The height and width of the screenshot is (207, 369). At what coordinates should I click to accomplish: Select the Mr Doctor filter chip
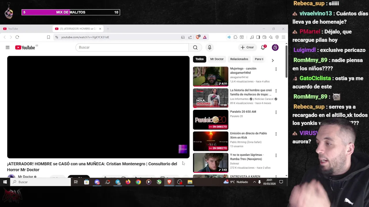[217, 59]
